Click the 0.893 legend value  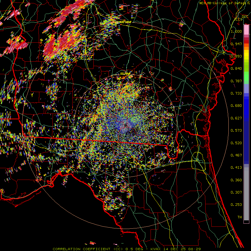[236, 56]
